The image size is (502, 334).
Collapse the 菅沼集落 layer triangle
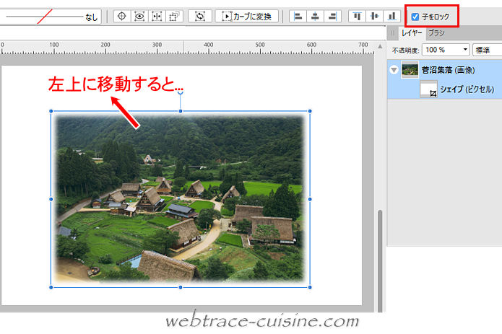[394, 70]
